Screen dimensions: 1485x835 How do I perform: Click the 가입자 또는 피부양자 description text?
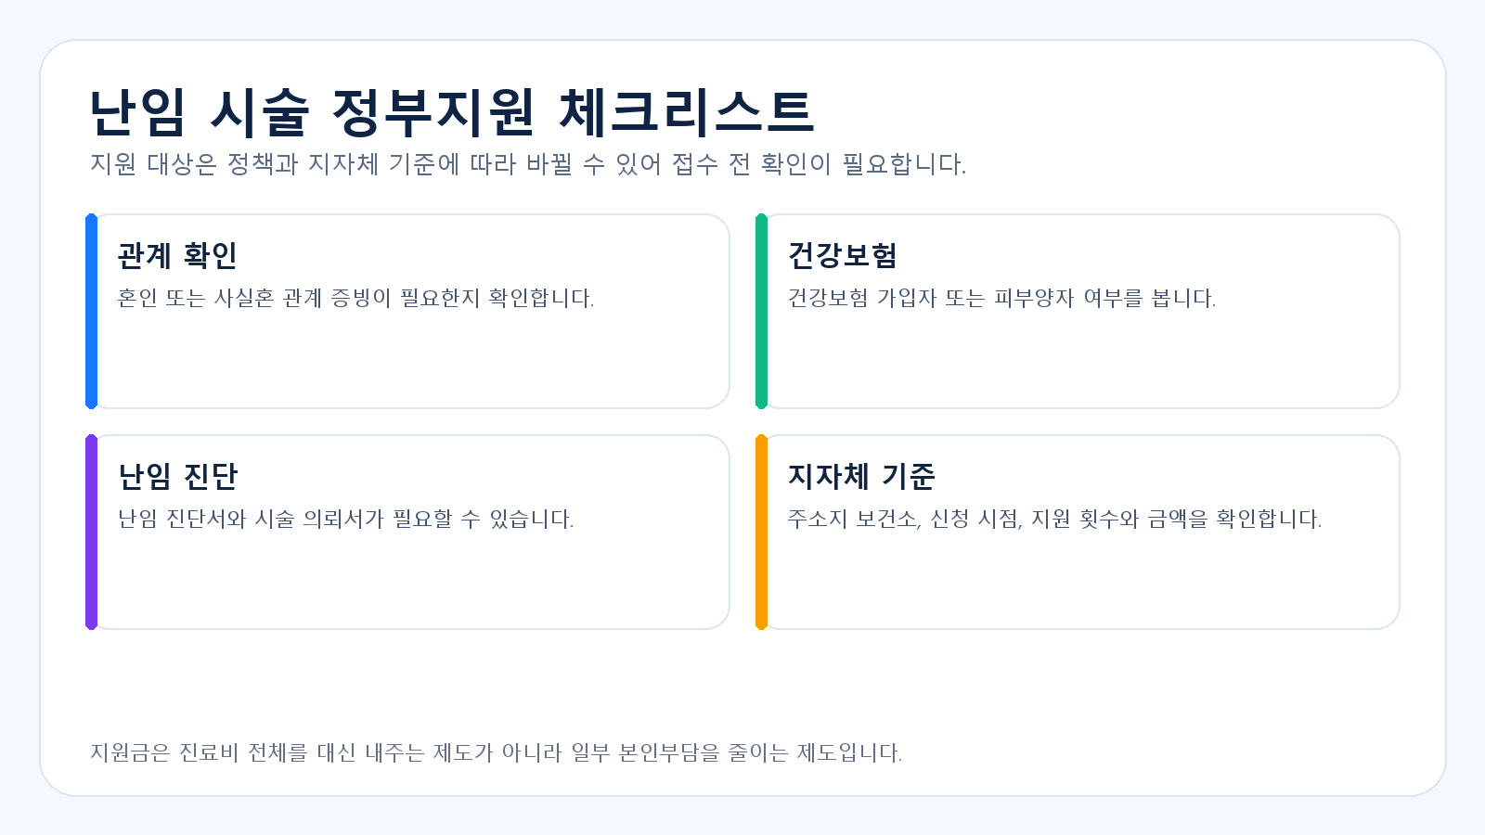pos(1001,298)
